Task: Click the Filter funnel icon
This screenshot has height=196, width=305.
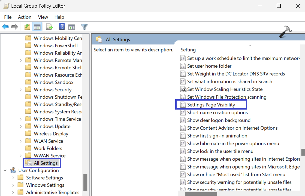Action: click(84, 27)
